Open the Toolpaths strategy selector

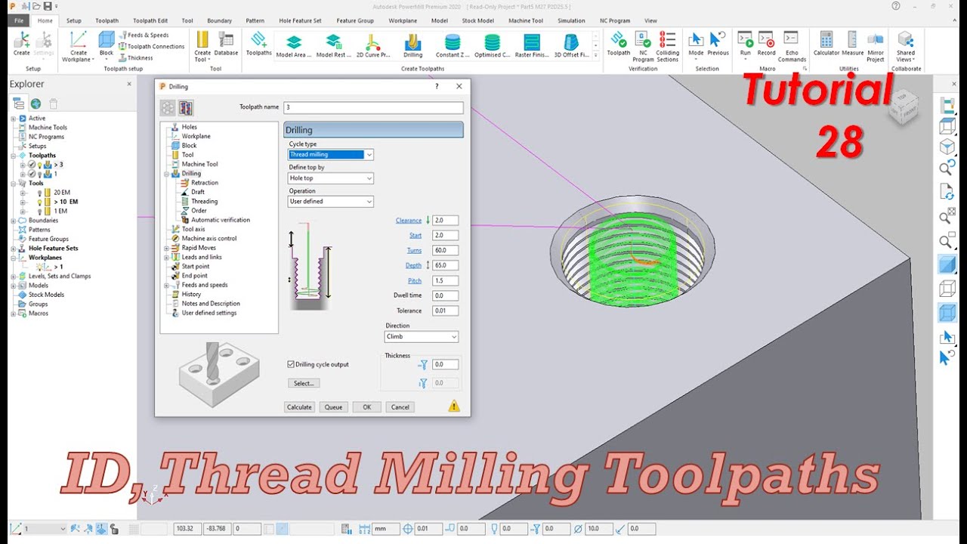[x=259, y=44]
